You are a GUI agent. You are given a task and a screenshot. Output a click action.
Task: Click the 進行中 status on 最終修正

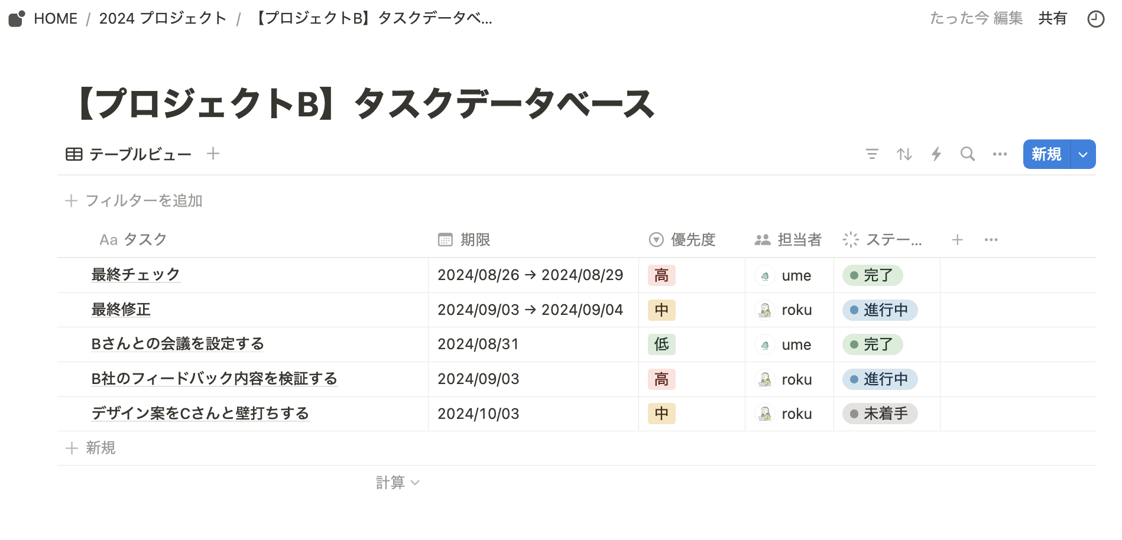point(880,310)
